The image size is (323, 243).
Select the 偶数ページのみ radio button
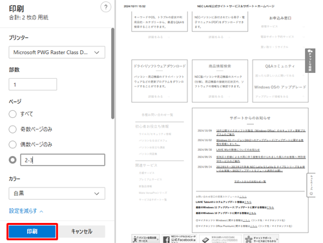[12, 144]
